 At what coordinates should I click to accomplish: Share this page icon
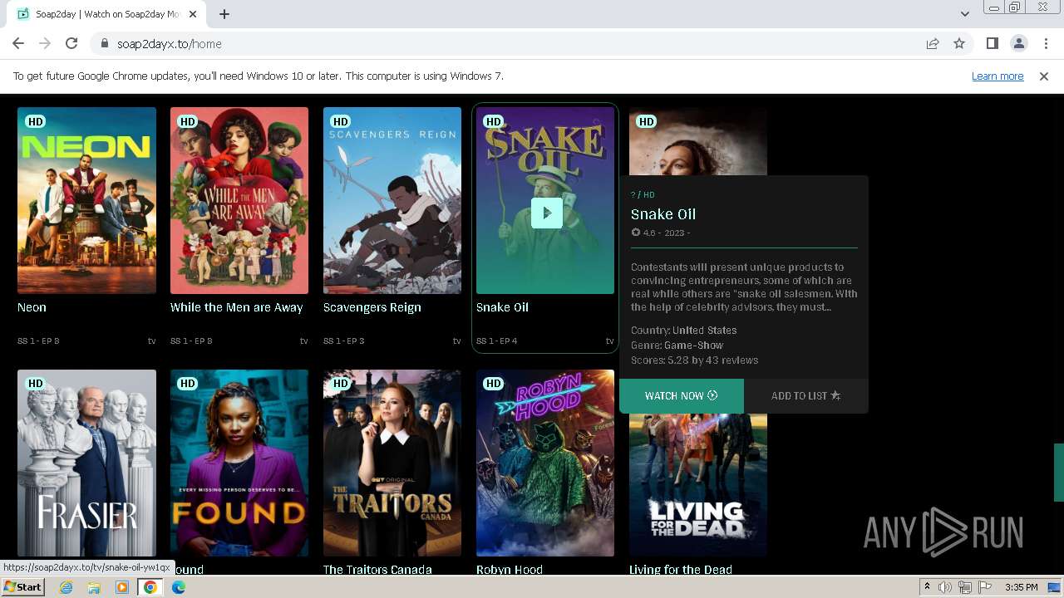(x=933, y=43)
